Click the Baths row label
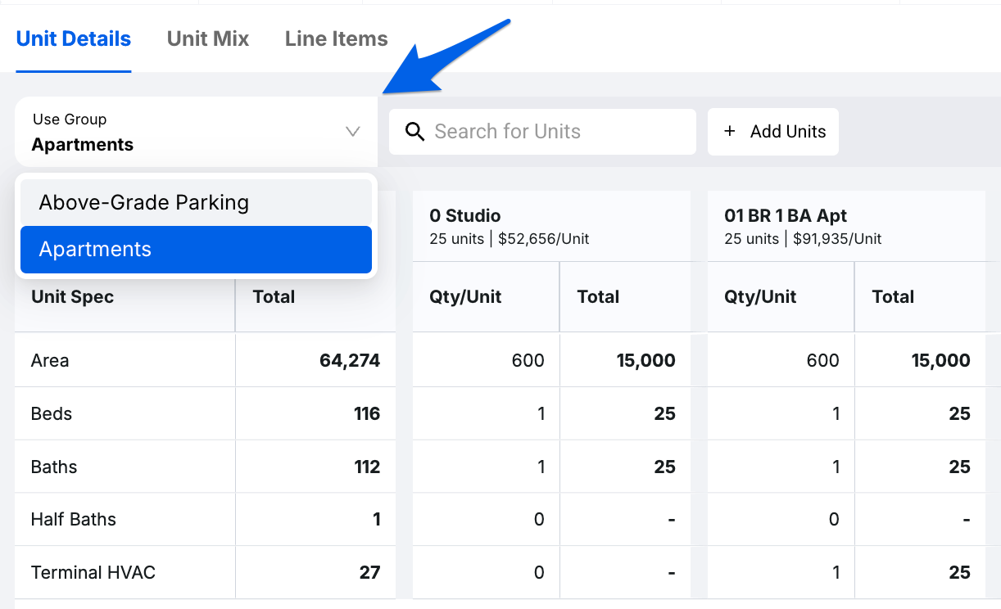Image resolution: width=1001 pixels, height=609 pixels. pyautogui.click(x=54, y=467)
